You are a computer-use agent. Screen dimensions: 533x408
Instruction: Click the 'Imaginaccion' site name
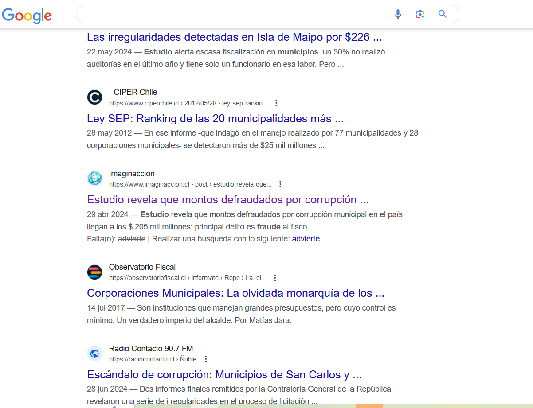[132, 174]
